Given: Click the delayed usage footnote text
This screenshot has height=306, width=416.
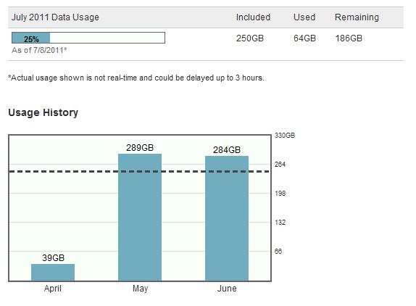Looking at the screenshot, I should coord(136,78).
